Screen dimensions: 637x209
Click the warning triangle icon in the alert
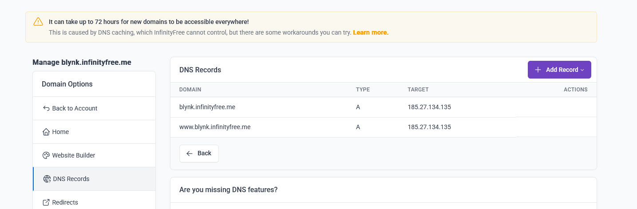(x=38, y=22)
